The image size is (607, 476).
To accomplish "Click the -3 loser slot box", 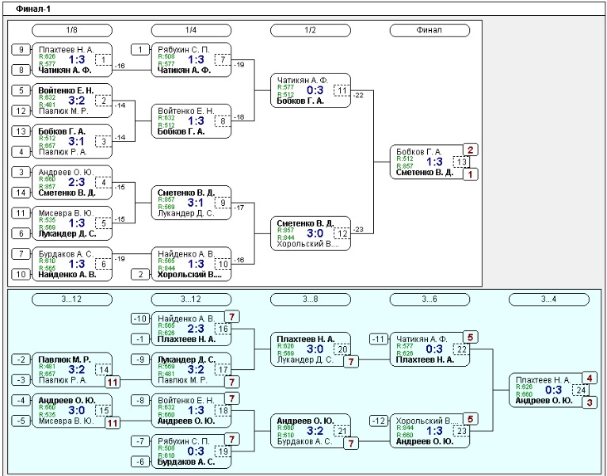I will 21,380.
